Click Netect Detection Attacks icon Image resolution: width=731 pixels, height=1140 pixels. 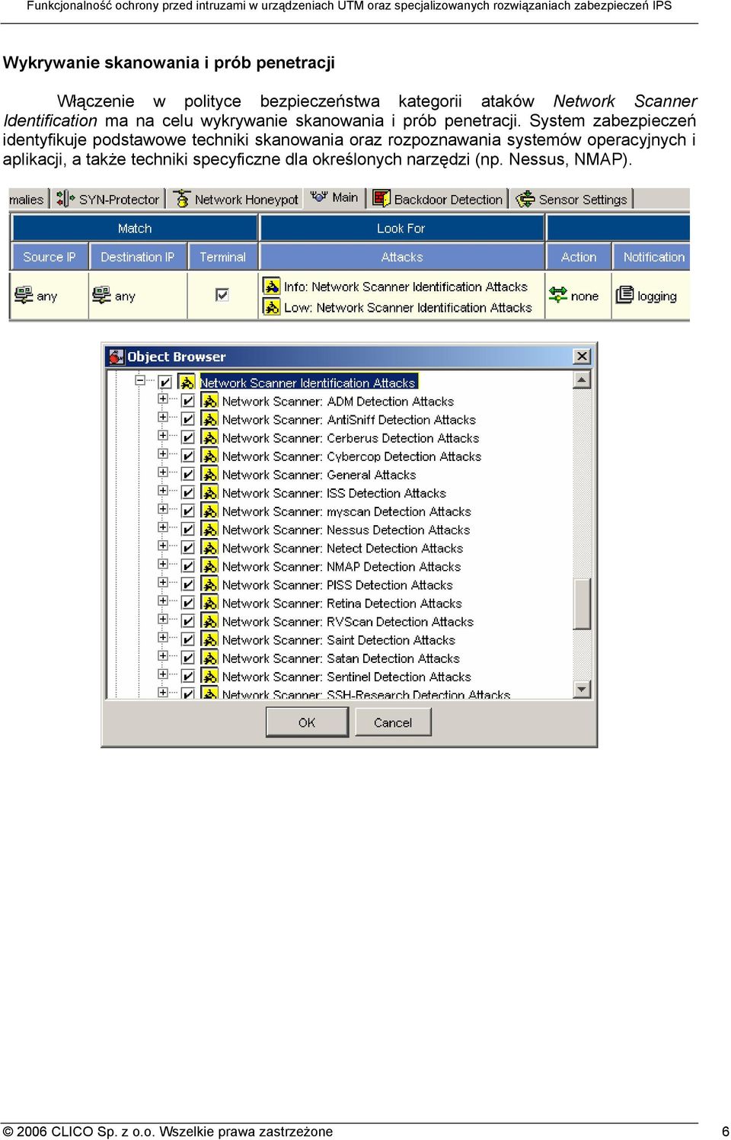[x=210, y=546]
